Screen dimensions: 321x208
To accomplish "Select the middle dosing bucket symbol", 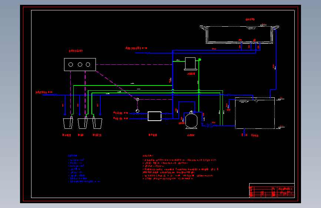I will point(83,124).
